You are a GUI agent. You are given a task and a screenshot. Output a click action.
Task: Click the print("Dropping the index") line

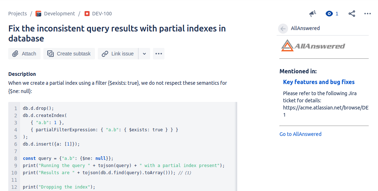[59, 187]
